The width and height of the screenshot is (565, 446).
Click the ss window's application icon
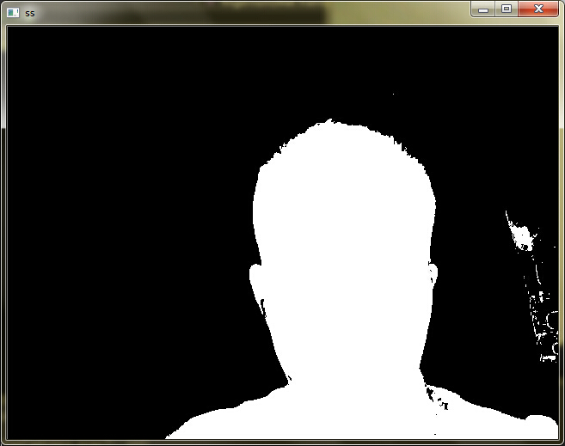pos(13,13)
